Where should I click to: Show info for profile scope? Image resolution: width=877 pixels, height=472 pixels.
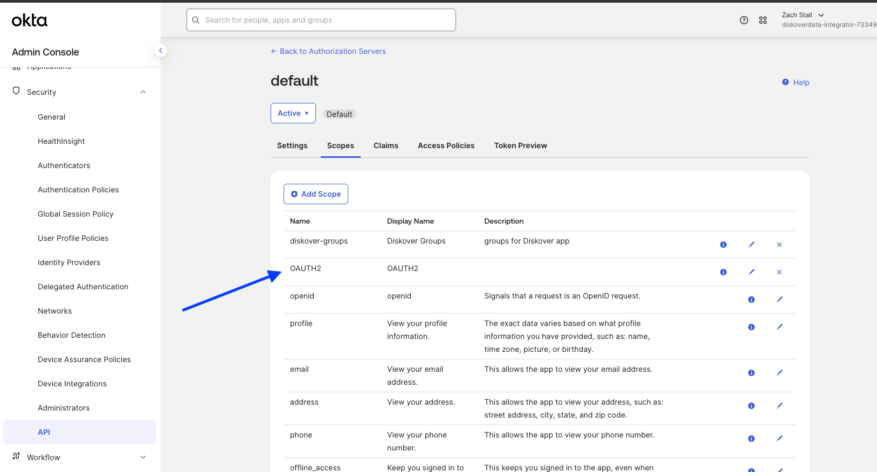click(x=751, y=327)
